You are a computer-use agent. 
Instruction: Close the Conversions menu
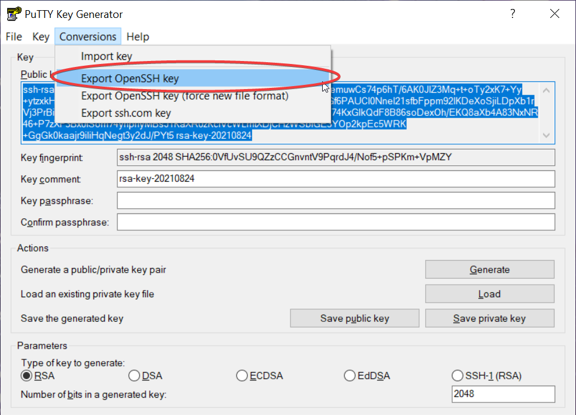[88, 36]
